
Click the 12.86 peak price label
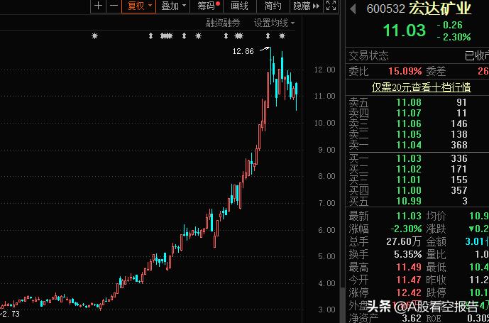[243, 51]
